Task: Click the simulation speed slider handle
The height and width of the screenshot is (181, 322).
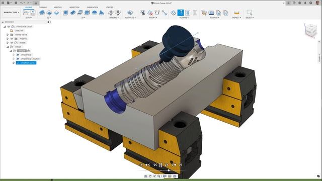Action: pyautogui.click(x=169, y=170)
